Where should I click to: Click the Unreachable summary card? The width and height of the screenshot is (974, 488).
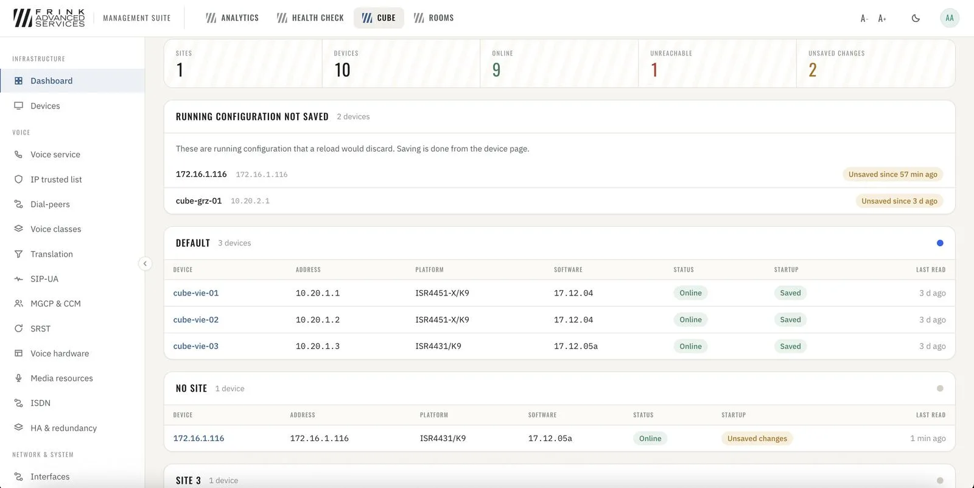tap(717, 63)
